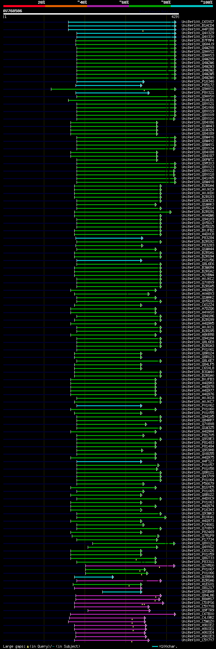Open hit UniRef100_B1ACD4
The width and height of the screenshot is (216, 649).
tap(198, 25)
